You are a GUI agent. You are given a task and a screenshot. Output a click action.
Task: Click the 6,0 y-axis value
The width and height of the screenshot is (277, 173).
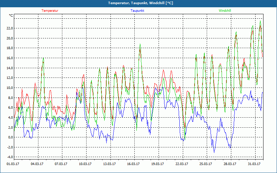10,108
